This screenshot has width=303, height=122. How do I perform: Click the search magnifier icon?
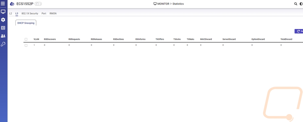296,4
